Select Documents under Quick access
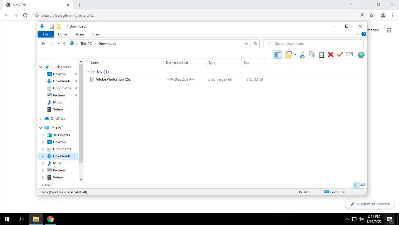Viewport: 399px width, 225px height. (62, 88)
